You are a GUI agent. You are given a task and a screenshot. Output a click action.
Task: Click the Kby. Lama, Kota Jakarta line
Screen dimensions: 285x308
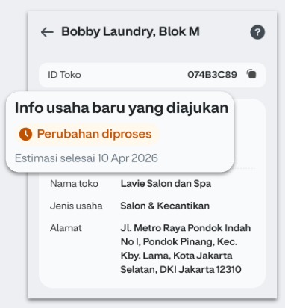[x=176, y=256]
